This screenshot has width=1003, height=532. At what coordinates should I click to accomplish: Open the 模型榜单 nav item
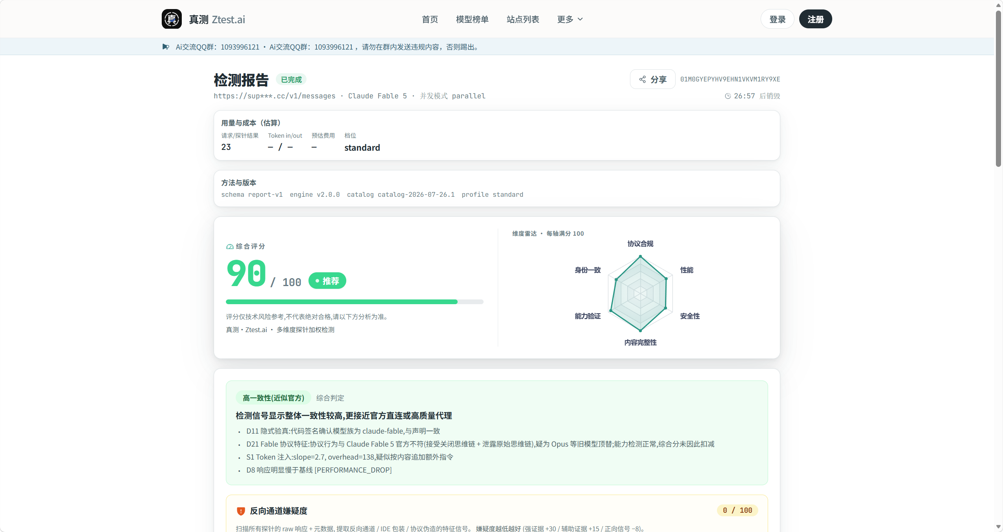point(472,19)
